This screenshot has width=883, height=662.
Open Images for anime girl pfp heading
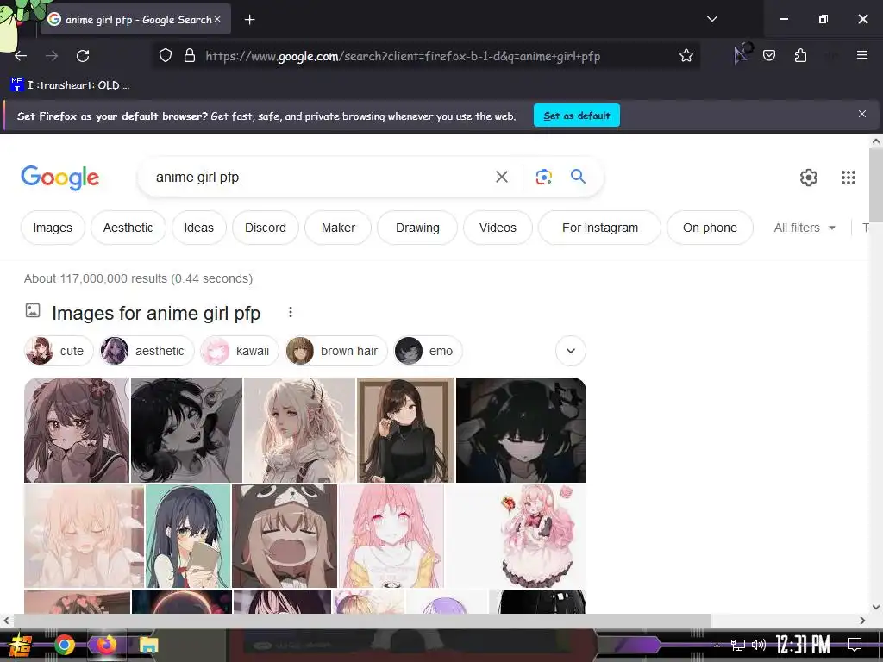[x=156, y=313]
